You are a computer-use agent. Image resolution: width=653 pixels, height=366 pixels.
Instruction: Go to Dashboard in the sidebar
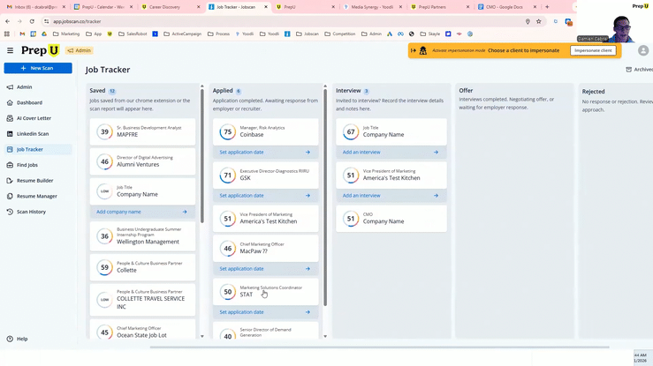pos(29,102)
